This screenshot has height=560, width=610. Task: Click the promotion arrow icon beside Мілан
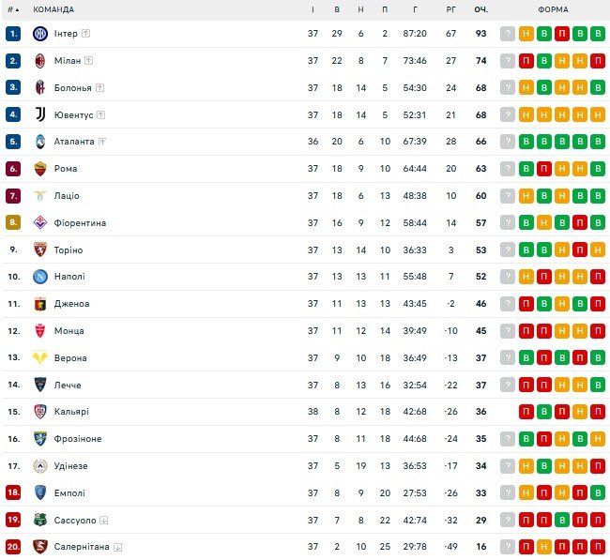[x=89, y=61]
